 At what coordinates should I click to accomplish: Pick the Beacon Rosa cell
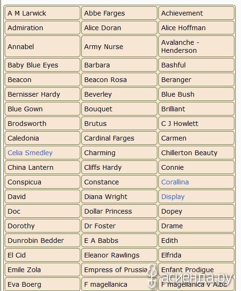click(x=119, y=80)
